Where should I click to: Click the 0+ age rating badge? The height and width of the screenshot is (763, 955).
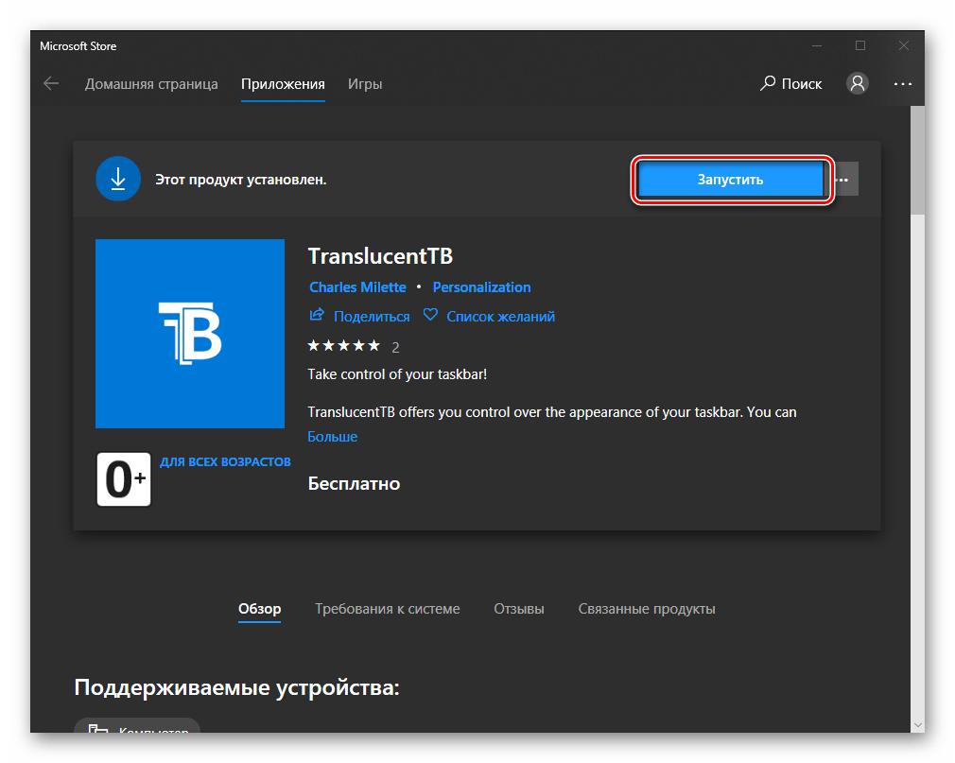pyautogui.click(x=124, y=478)
